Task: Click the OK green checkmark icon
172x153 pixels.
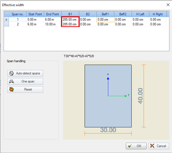Action: [x=130, y=146]
